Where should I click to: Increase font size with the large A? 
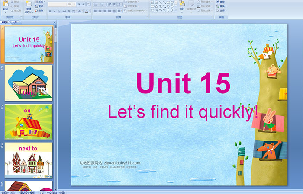coord(79,4)
